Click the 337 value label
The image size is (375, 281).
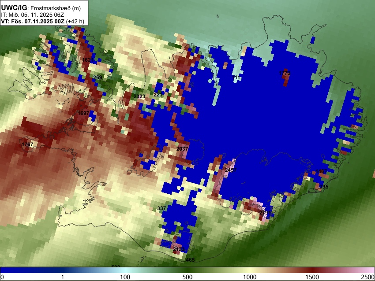point(161,208)
